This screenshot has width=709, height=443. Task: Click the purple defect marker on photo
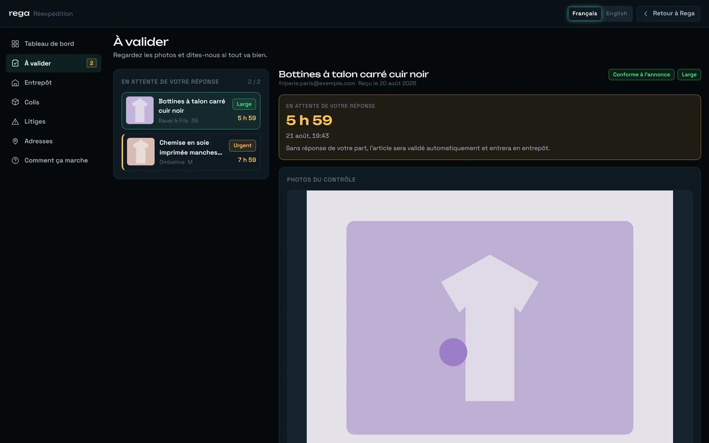click(x=453, y=352)
